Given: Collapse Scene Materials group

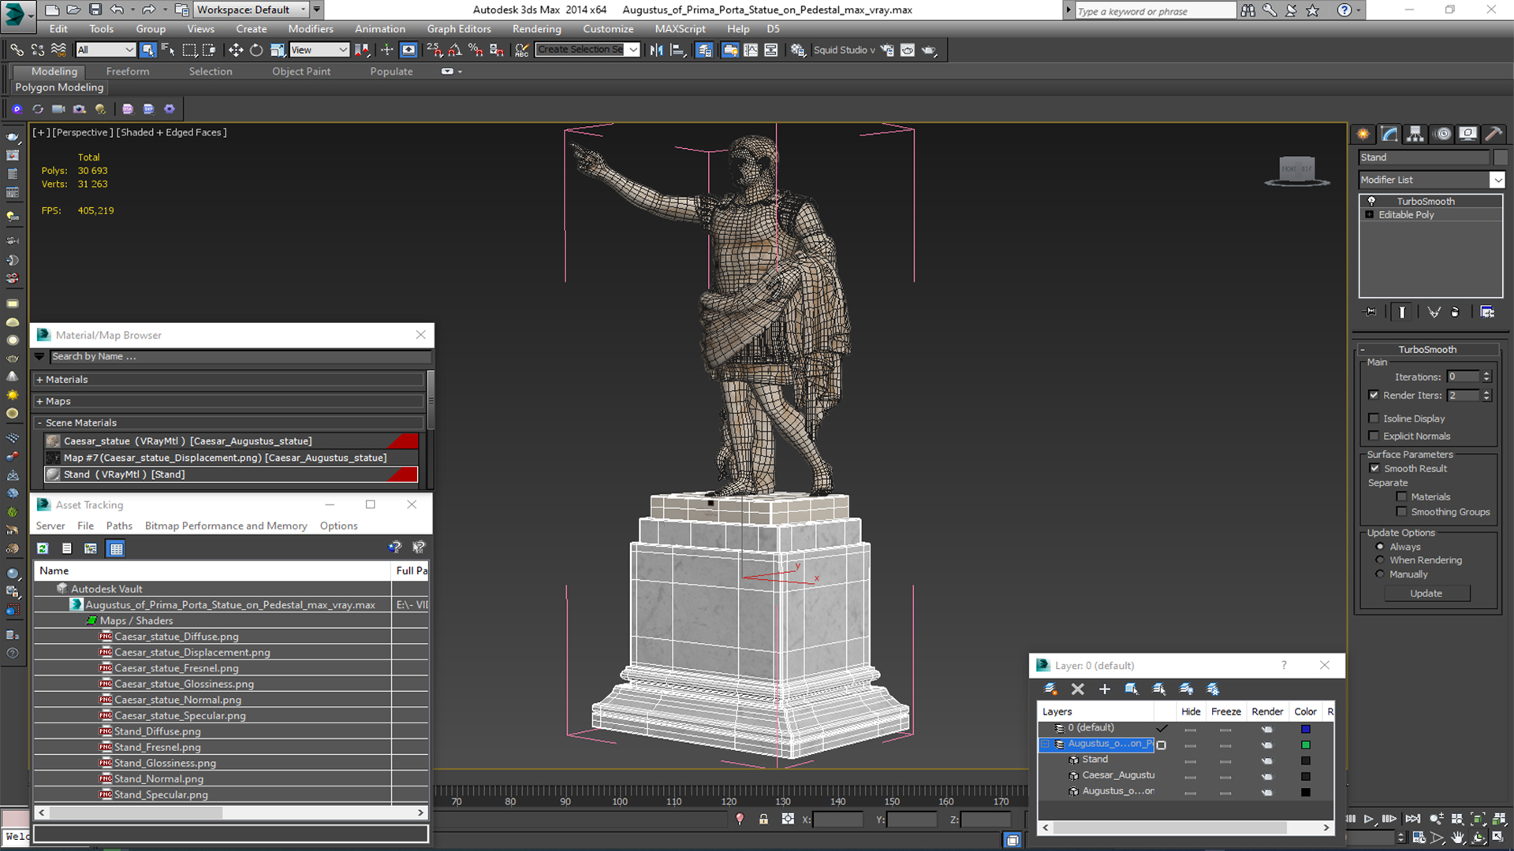Looking at the screenshot, I should (39, 422).
